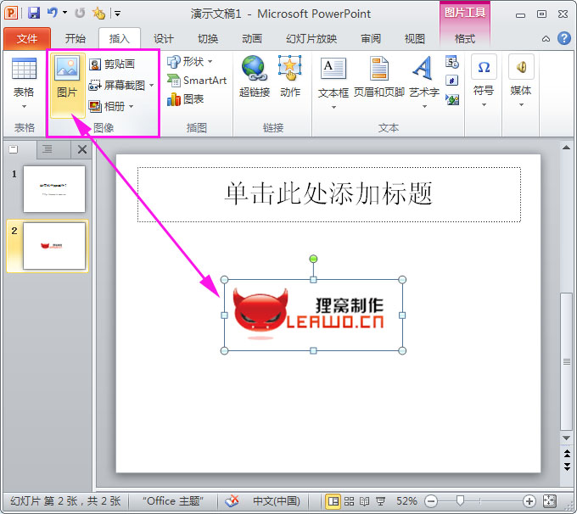
Task: Expand the 艺术字 dropdown arrow
Action: [x=424, y=106]
